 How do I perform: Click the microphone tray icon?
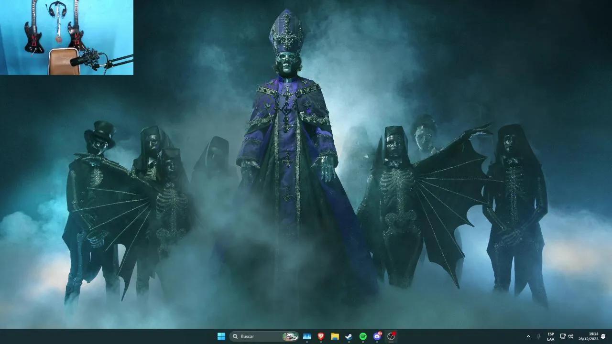pyautogui.click(x=539, y=336)
